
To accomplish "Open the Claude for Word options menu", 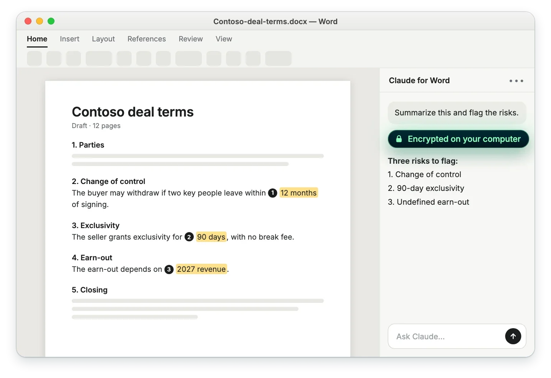I will (516, 81).
